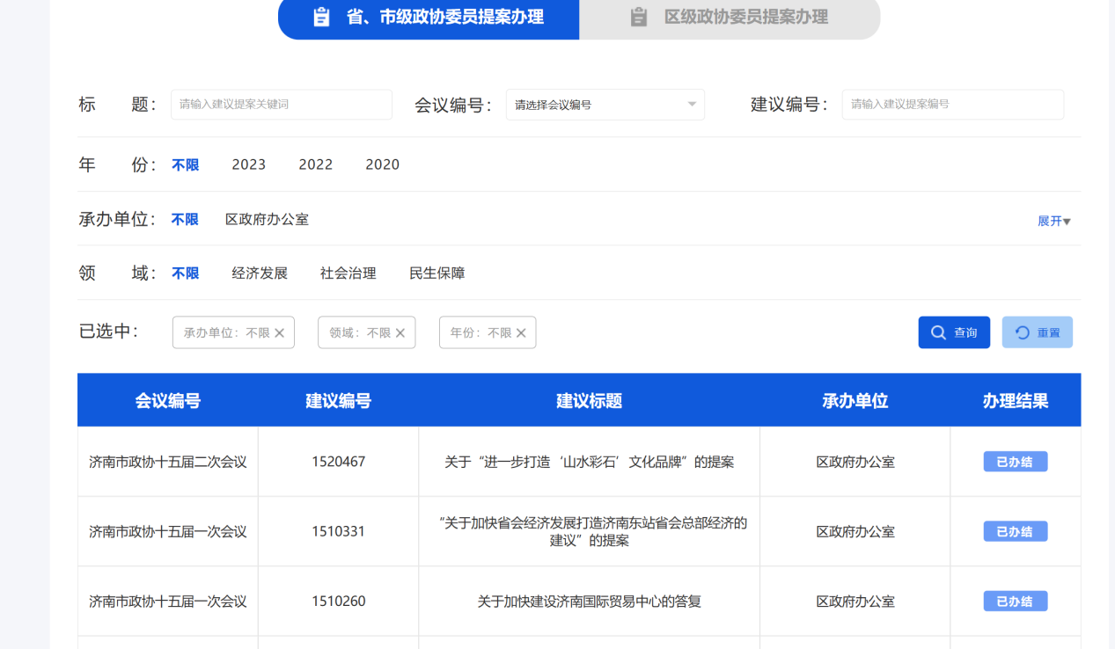Open proposal 关于“进一步打造‘山水彩石’文化品牌”的提案
The width and height of the screenshot is (1115, 649).
coord(590,462)
